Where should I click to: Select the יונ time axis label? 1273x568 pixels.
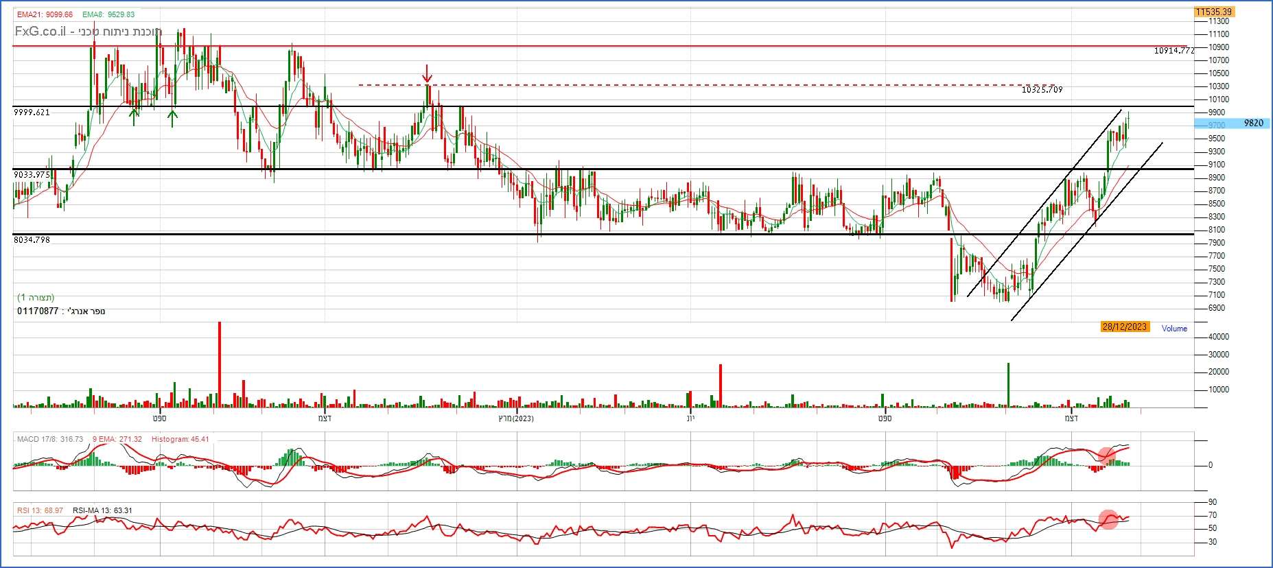click(690, 418)
